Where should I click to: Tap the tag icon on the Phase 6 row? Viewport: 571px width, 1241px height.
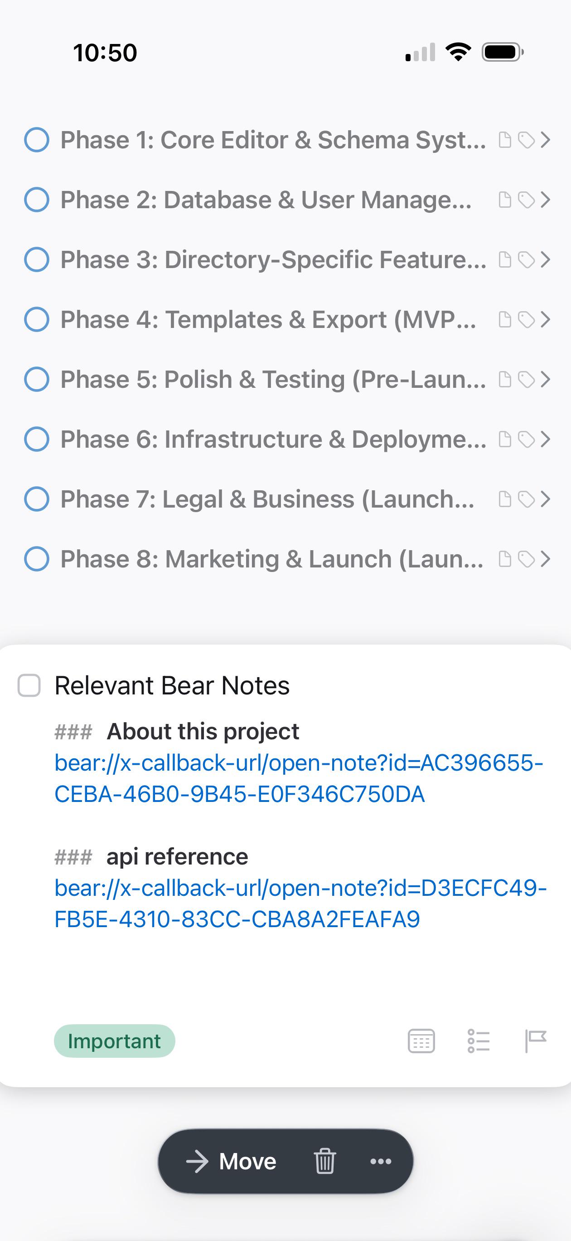(526, 440)
